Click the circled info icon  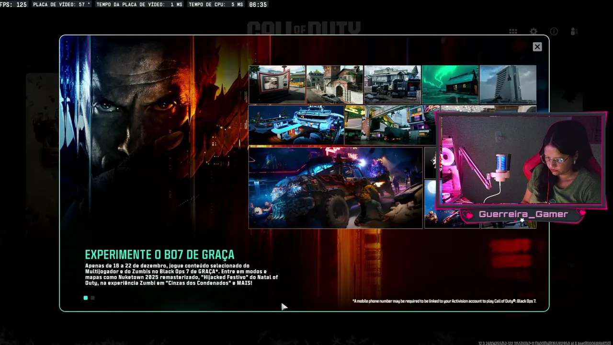tap(554, 32)
